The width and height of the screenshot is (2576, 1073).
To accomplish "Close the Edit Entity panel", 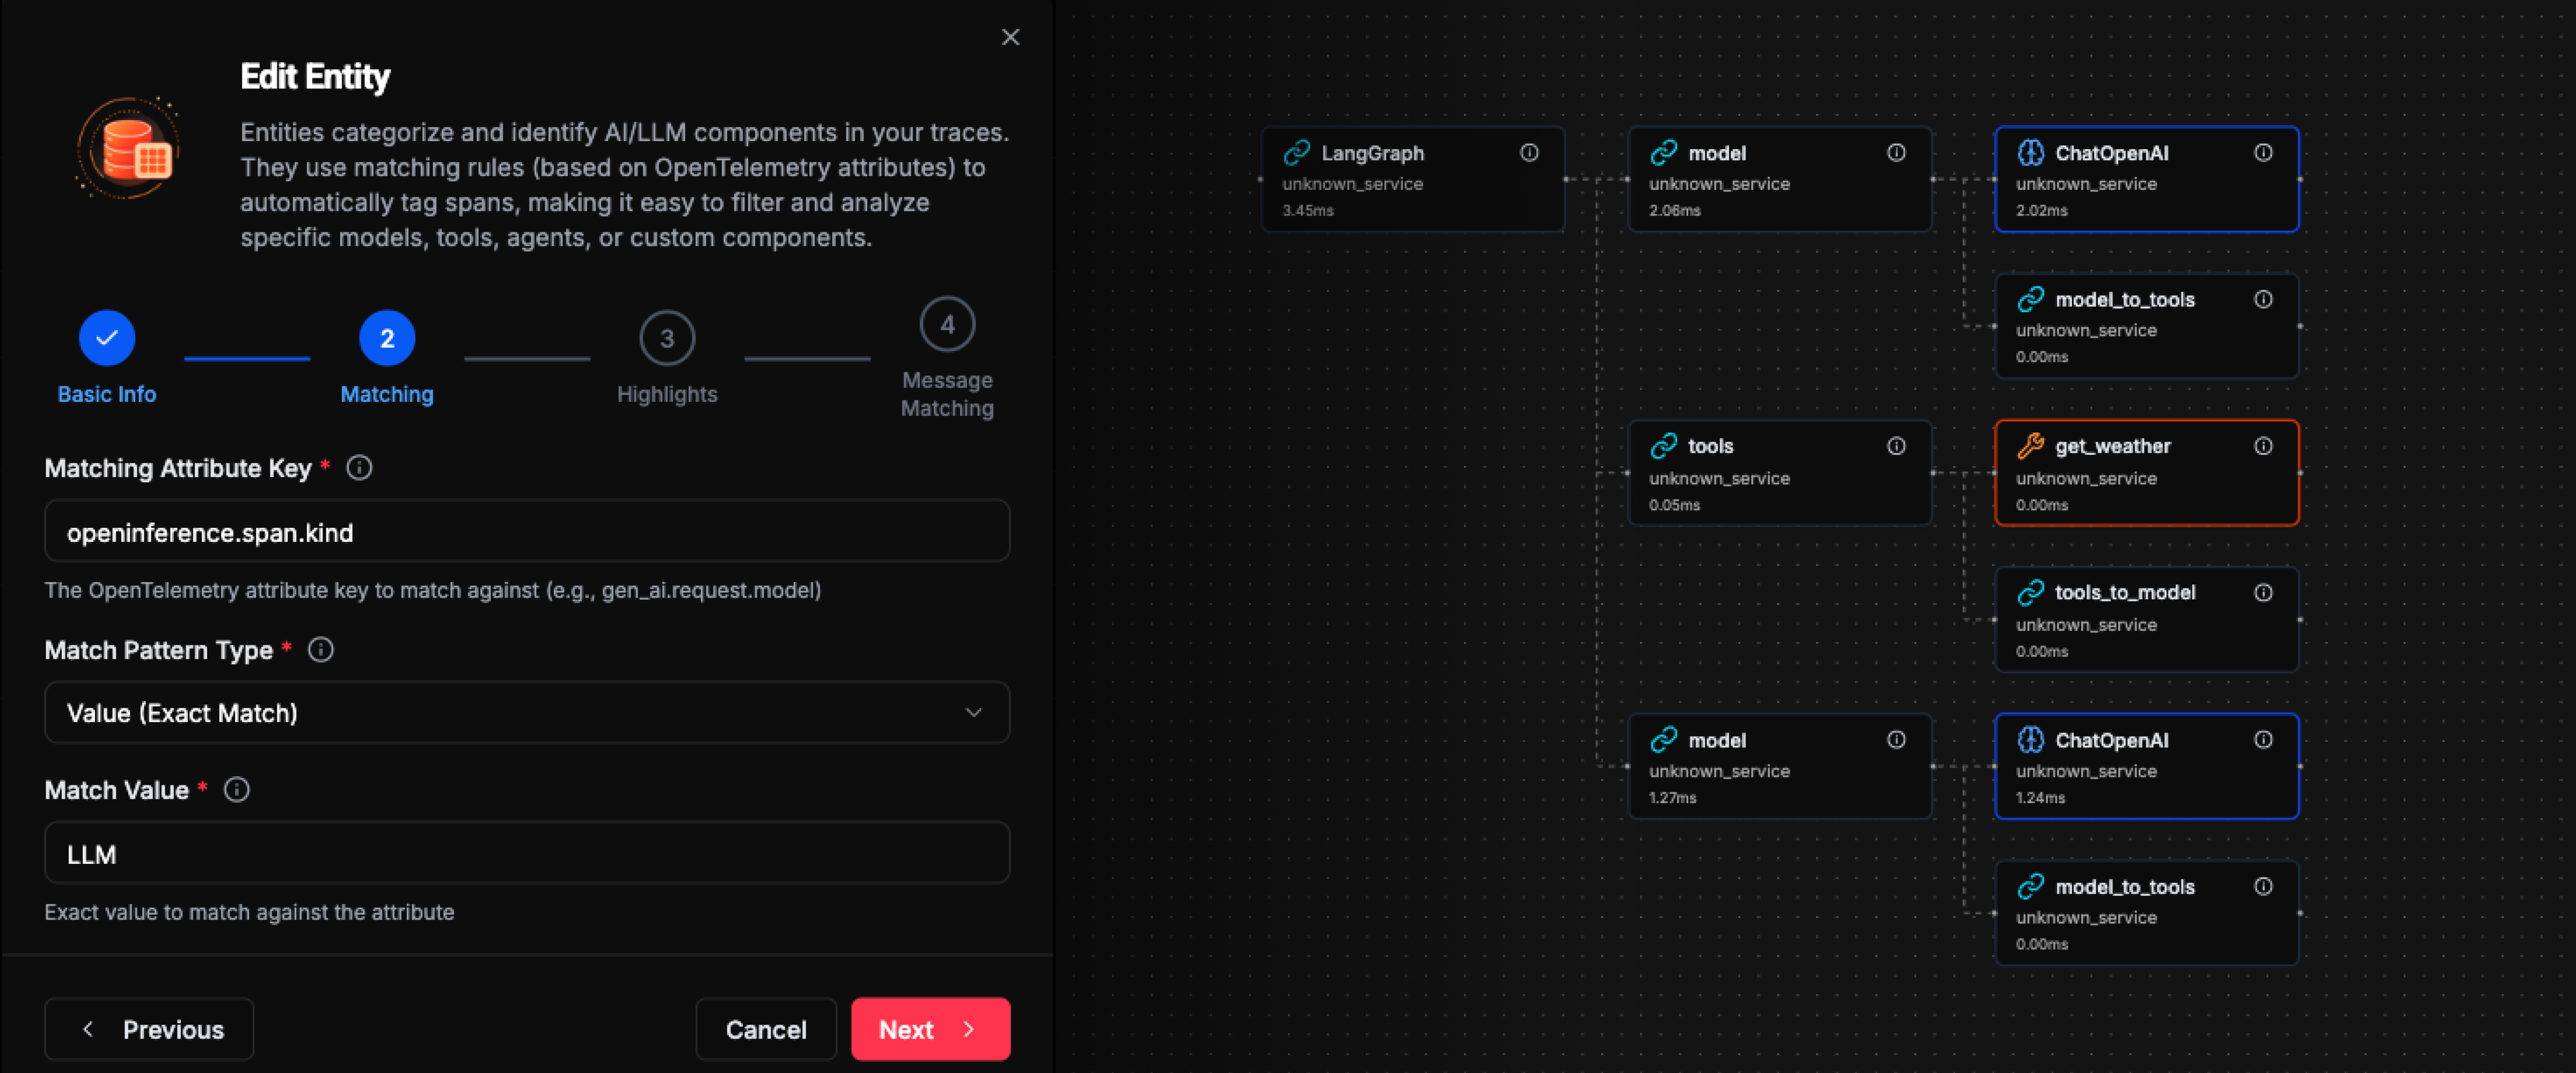I will tap(1010, 37).
